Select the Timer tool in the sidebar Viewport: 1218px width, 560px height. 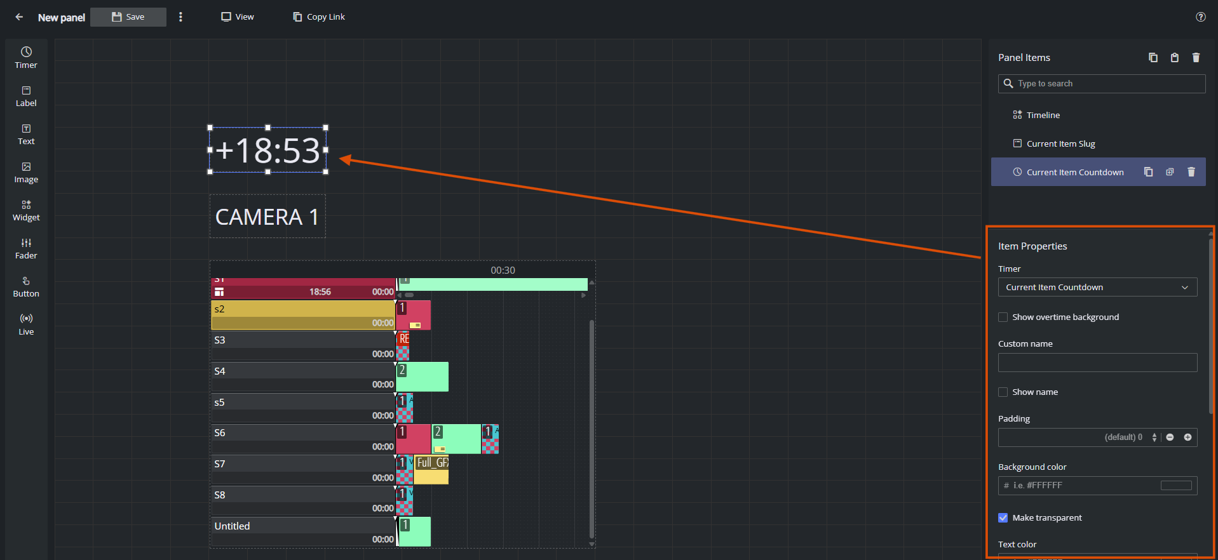coord(26,58)
